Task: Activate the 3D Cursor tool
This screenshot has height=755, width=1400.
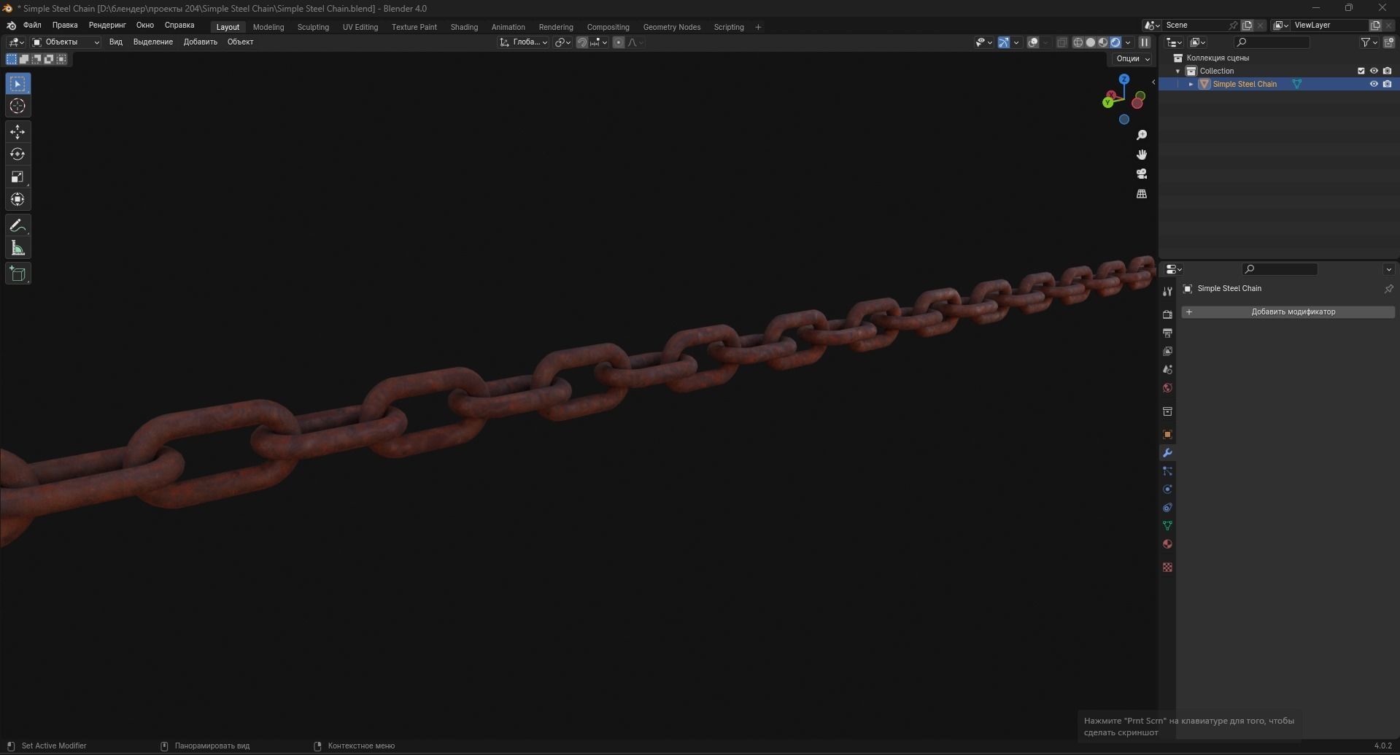Action: coord(18,107)
